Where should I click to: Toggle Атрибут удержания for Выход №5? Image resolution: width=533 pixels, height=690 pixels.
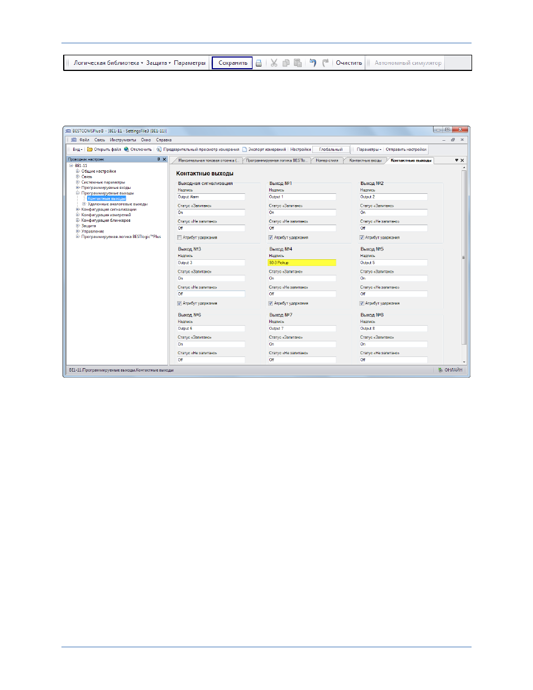[x=361, y=303]
